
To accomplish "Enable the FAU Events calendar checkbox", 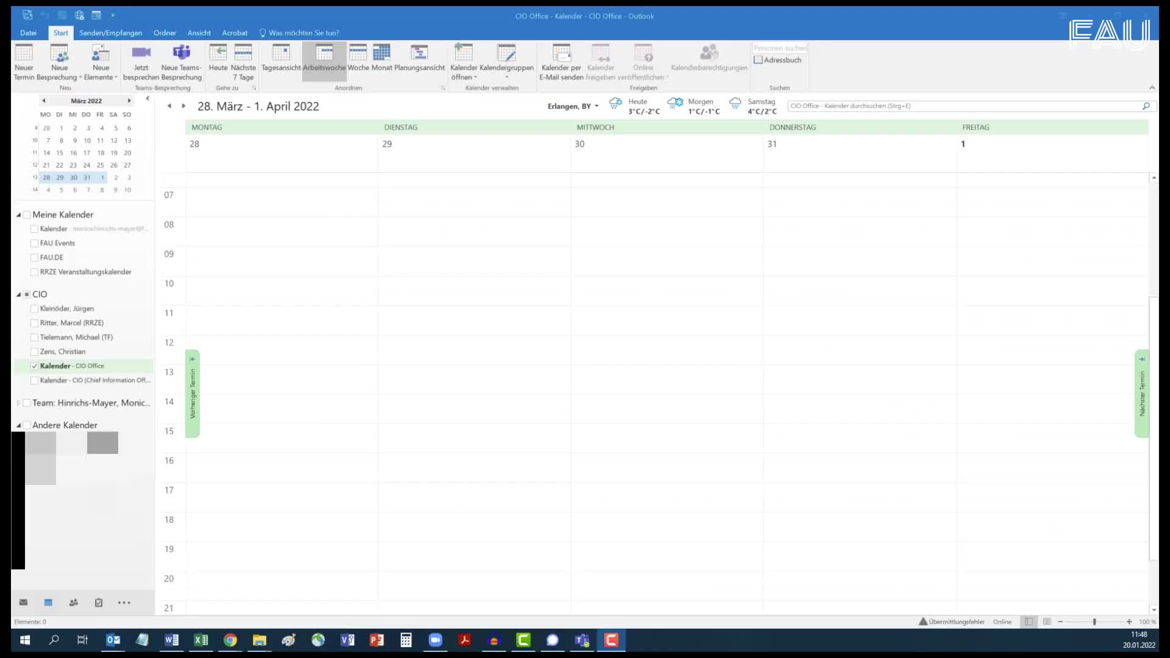I will (35, 243).
